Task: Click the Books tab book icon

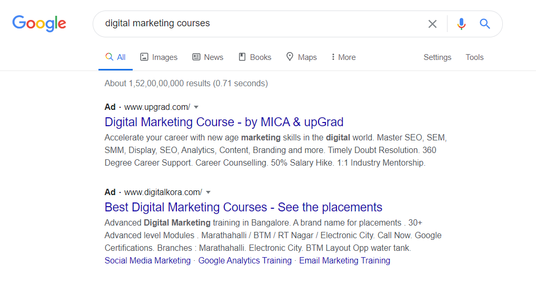Action: click(x=242, y=57)
